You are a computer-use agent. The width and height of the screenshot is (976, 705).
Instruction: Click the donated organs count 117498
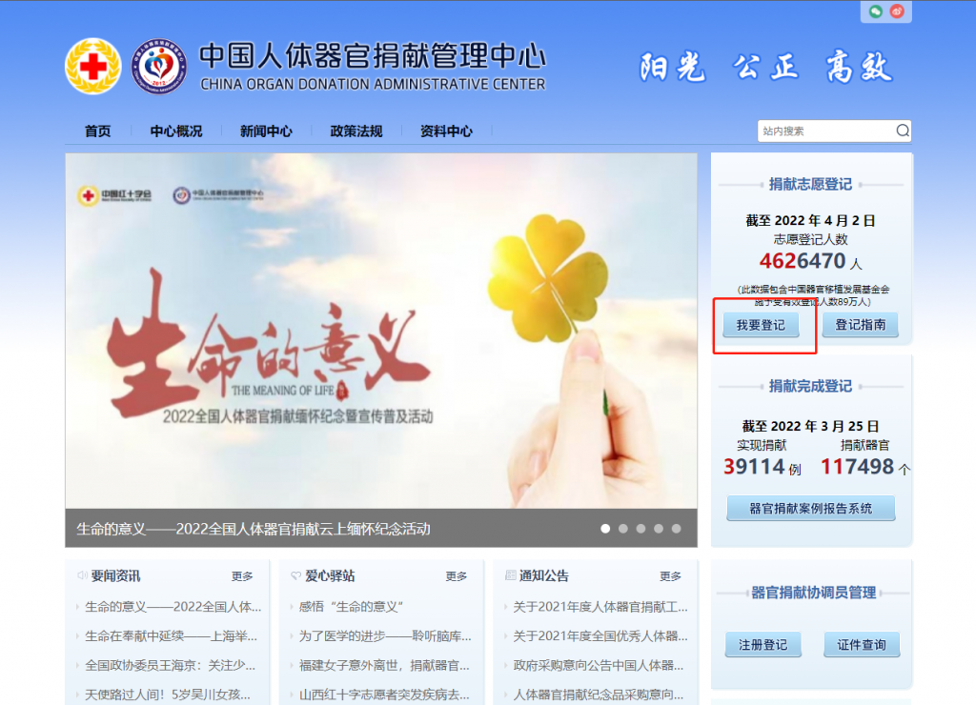pos(857,467)
